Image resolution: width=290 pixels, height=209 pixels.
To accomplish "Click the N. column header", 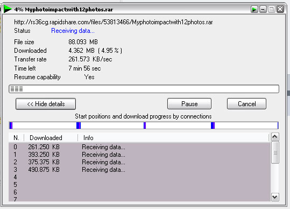I will point(16,138).
